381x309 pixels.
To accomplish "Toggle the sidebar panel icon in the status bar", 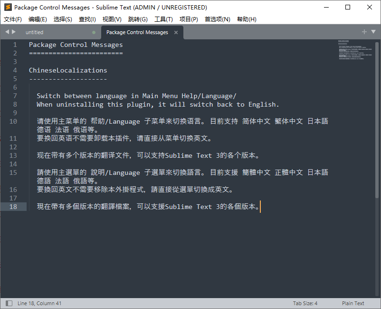I will (x=9, y=303).
